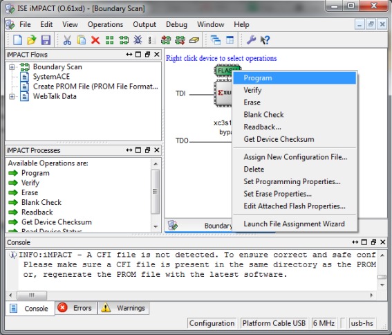
Task: Click the eraser toolbar icon
Action: point(194,40)
